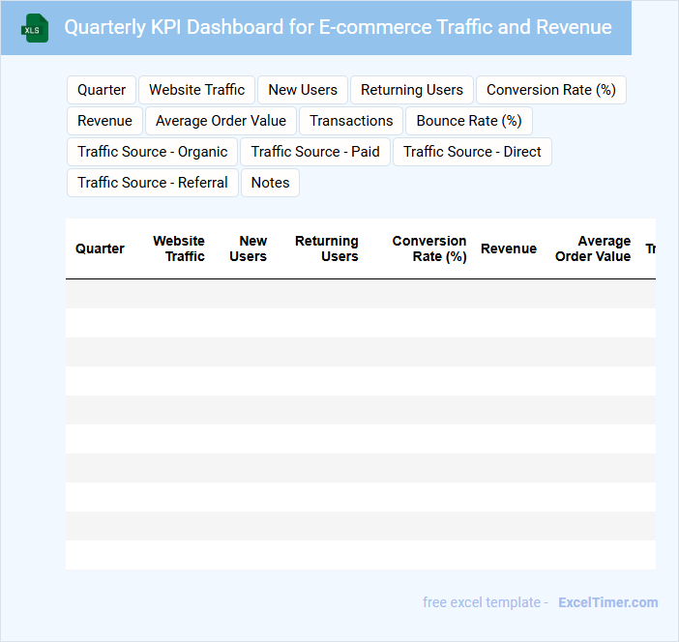Click the Average Order Value column header
Image resolution: width=679 pixels, height=642 pixels.
click(x=593, y=248)
